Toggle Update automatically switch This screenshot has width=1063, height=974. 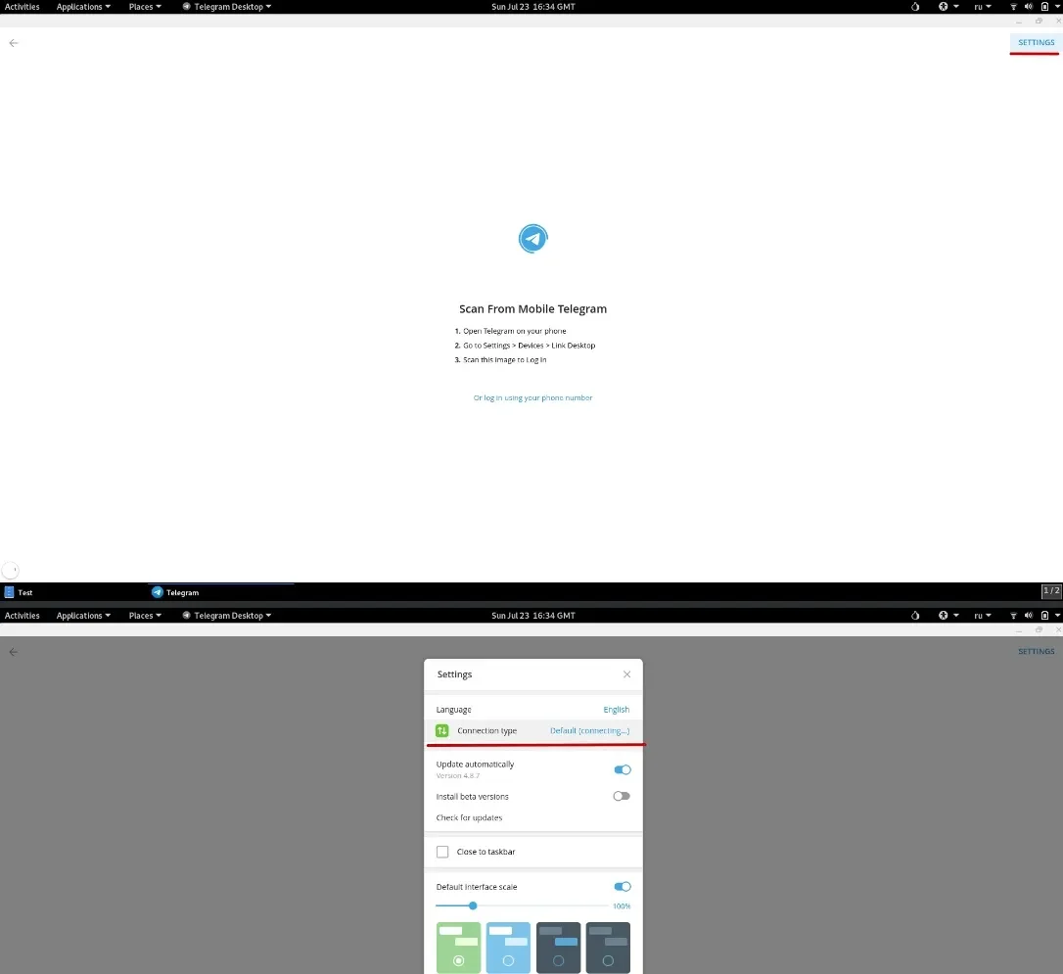(x=623, y=769)
